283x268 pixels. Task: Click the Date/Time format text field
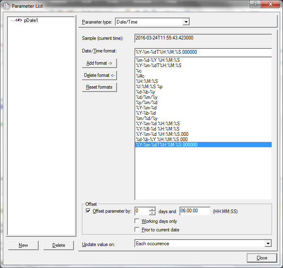203,52
